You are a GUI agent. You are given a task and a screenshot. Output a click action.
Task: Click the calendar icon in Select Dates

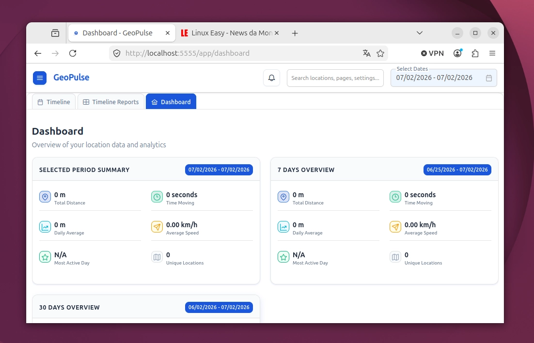coord(489,78)
